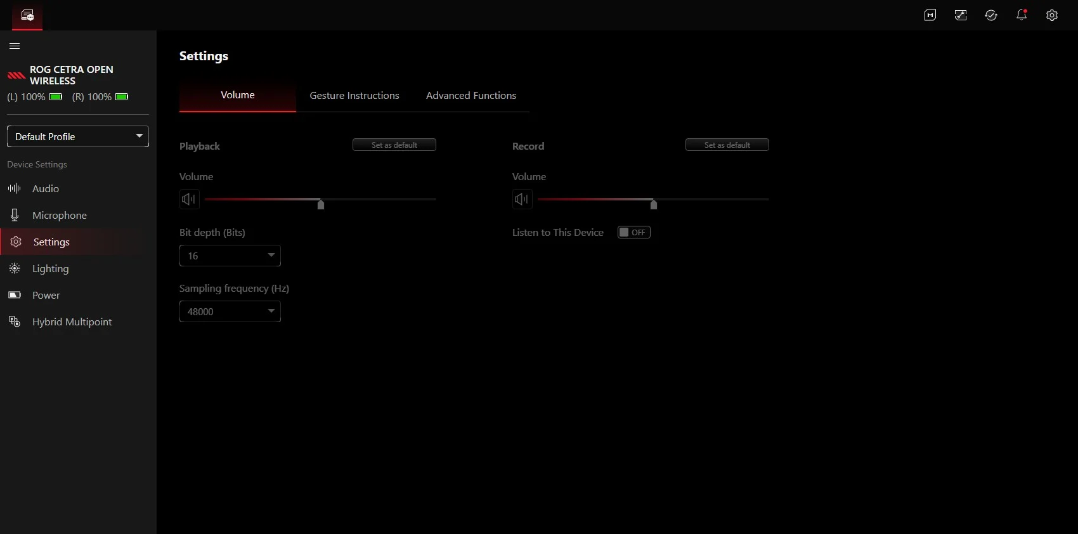Open the Advanced Functions tab
Viewport: 1078px width, 534px height.
[x=471, y=96]
